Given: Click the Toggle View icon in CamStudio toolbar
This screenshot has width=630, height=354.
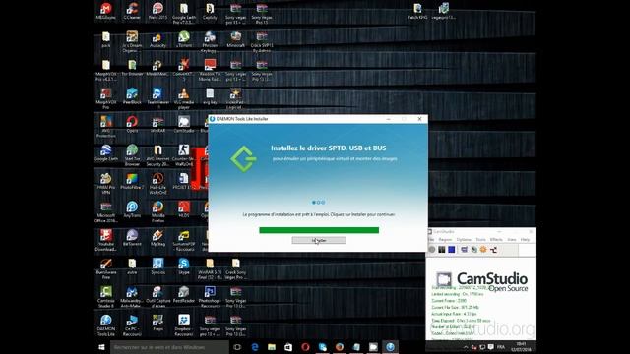Looking at the screenshot, I should pos(464,250).
